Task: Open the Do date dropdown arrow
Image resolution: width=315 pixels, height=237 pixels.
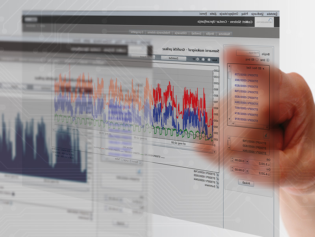Action: [247, 171]
